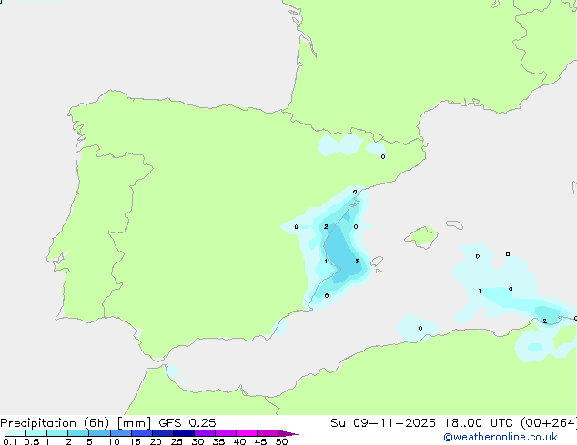Viewport: 577px width, 445px height.
Task: Select the legend swatch between 20 and 25
Action: (x=163, y=433)
